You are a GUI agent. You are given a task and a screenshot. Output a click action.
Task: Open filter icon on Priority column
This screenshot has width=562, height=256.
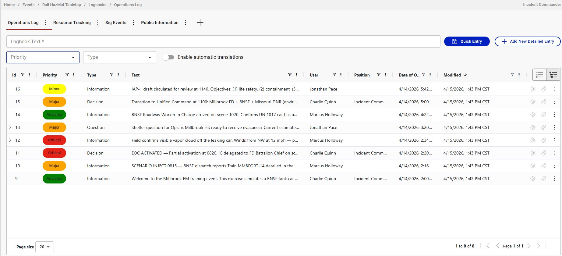pos(67,75)
